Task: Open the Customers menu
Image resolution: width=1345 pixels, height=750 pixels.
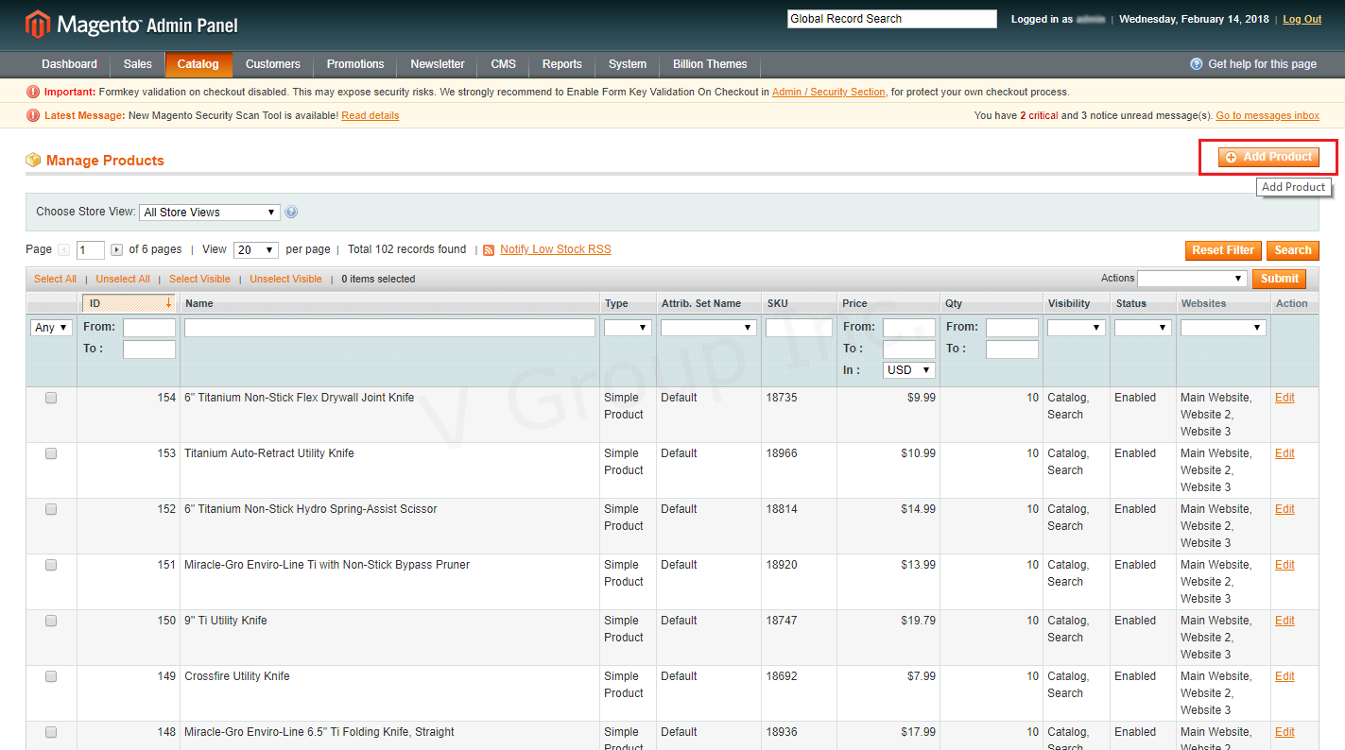Action: 272,64
